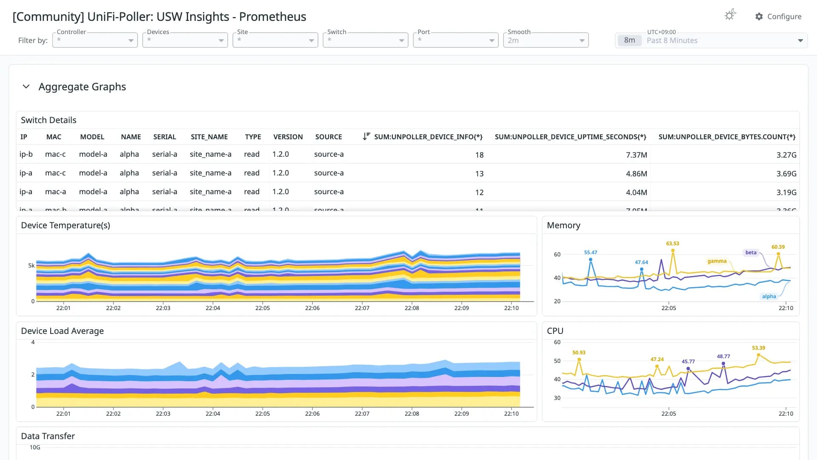Viewport: 817px width, 460px height.
Task: Open the Controller filter dropdown
Action: pyautogui.click(x=95, y=40)
